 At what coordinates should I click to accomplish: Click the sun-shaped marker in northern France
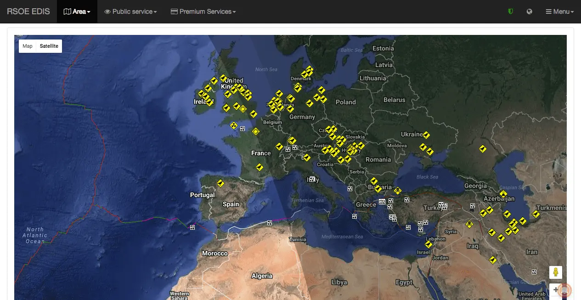click(x=256, y=132)
